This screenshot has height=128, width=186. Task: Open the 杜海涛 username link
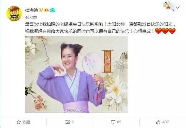(x=32, y=10)
